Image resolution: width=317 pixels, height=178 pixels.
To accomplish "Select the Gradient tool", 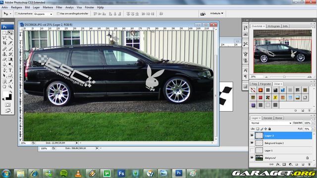I will (x=10, y=59).
